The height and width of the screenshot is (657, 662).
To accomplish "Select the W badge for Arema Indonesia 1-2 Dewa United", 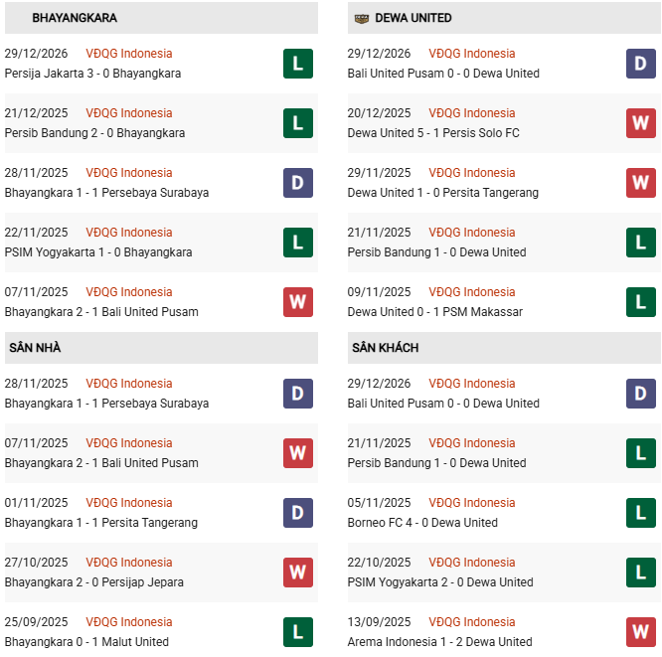I will pos(641,632).
